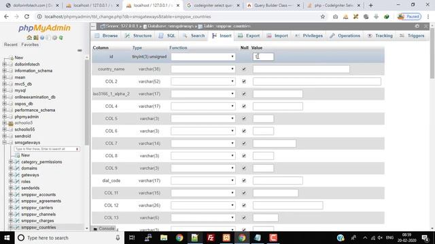Open the Favorites tables list
The width and height of the screenshot is (435, 244).
tap(30, 45)
